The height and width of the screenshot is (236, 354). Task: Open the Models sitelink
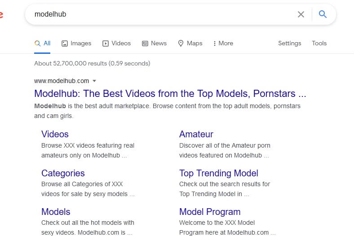(56, 212)
